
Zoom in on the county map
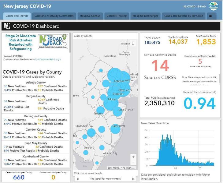[133, 157]
